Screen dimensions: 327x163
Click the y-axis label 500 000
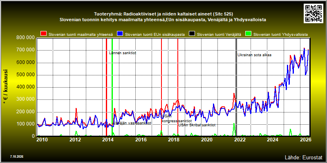[x=25, y=75]
